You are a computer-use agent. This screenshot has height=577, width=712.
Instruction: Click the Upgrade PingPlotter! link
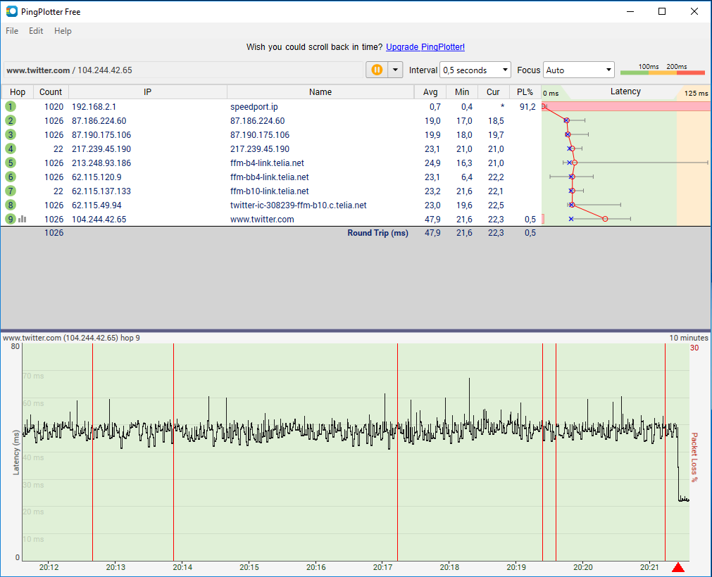425,46
